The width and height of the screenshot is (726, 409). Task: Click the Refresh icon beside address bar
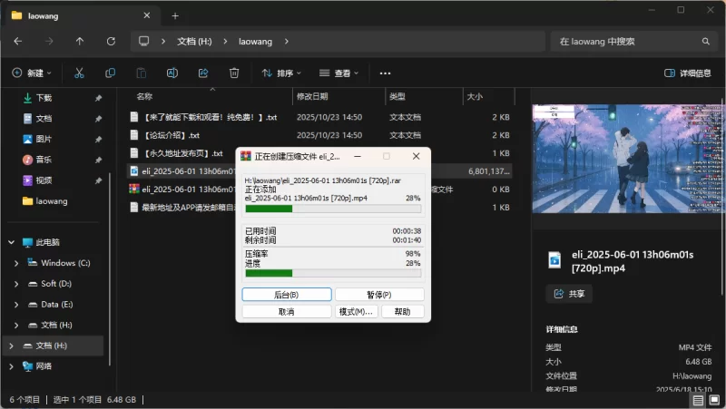(111, 41)
